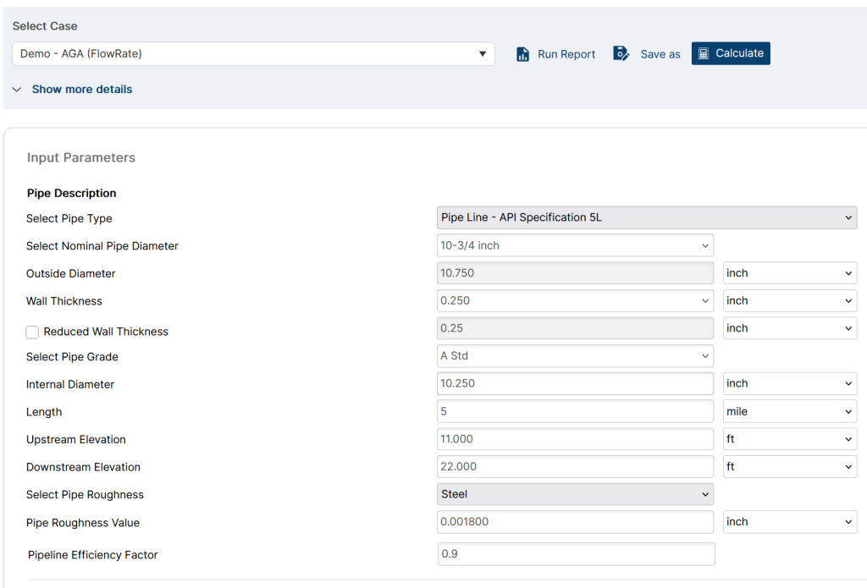Viewport: 867px width, 588px height.
Task: Click the Downstream Elevation label
Action: [83, 467]
